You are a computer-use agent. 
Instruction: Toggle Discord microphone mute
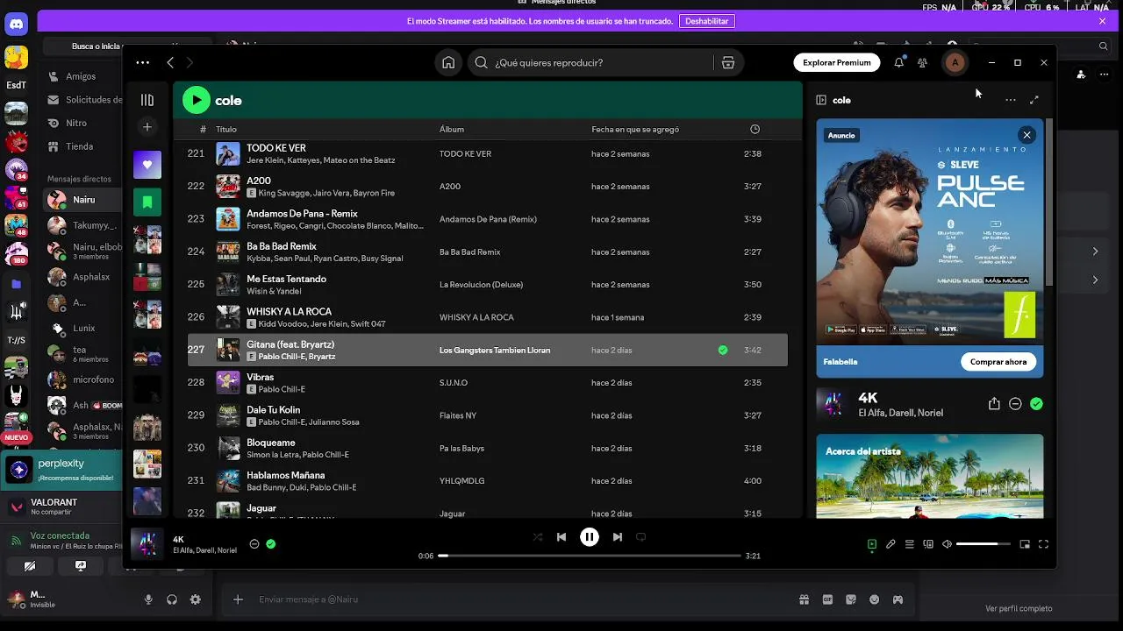148,599
